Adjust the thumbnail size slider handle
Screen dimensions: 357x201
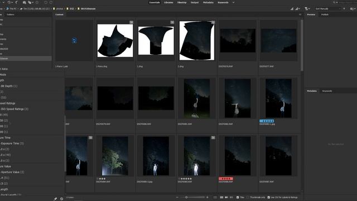pos(186,197)
